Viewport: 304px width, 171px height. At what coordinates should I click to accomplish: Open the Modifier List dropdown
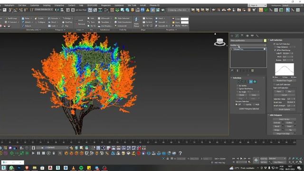coord(248,46)
